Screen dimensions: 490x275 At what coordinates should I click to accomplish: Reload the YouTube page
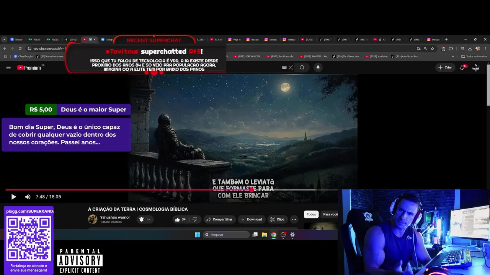point(20,49)
